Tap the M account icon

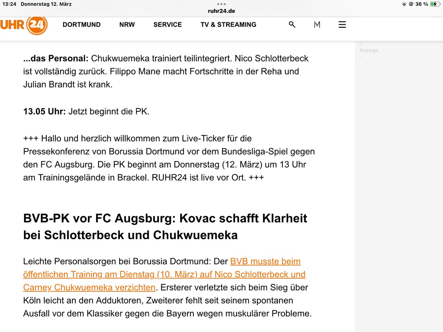click(x=317, y=25)
